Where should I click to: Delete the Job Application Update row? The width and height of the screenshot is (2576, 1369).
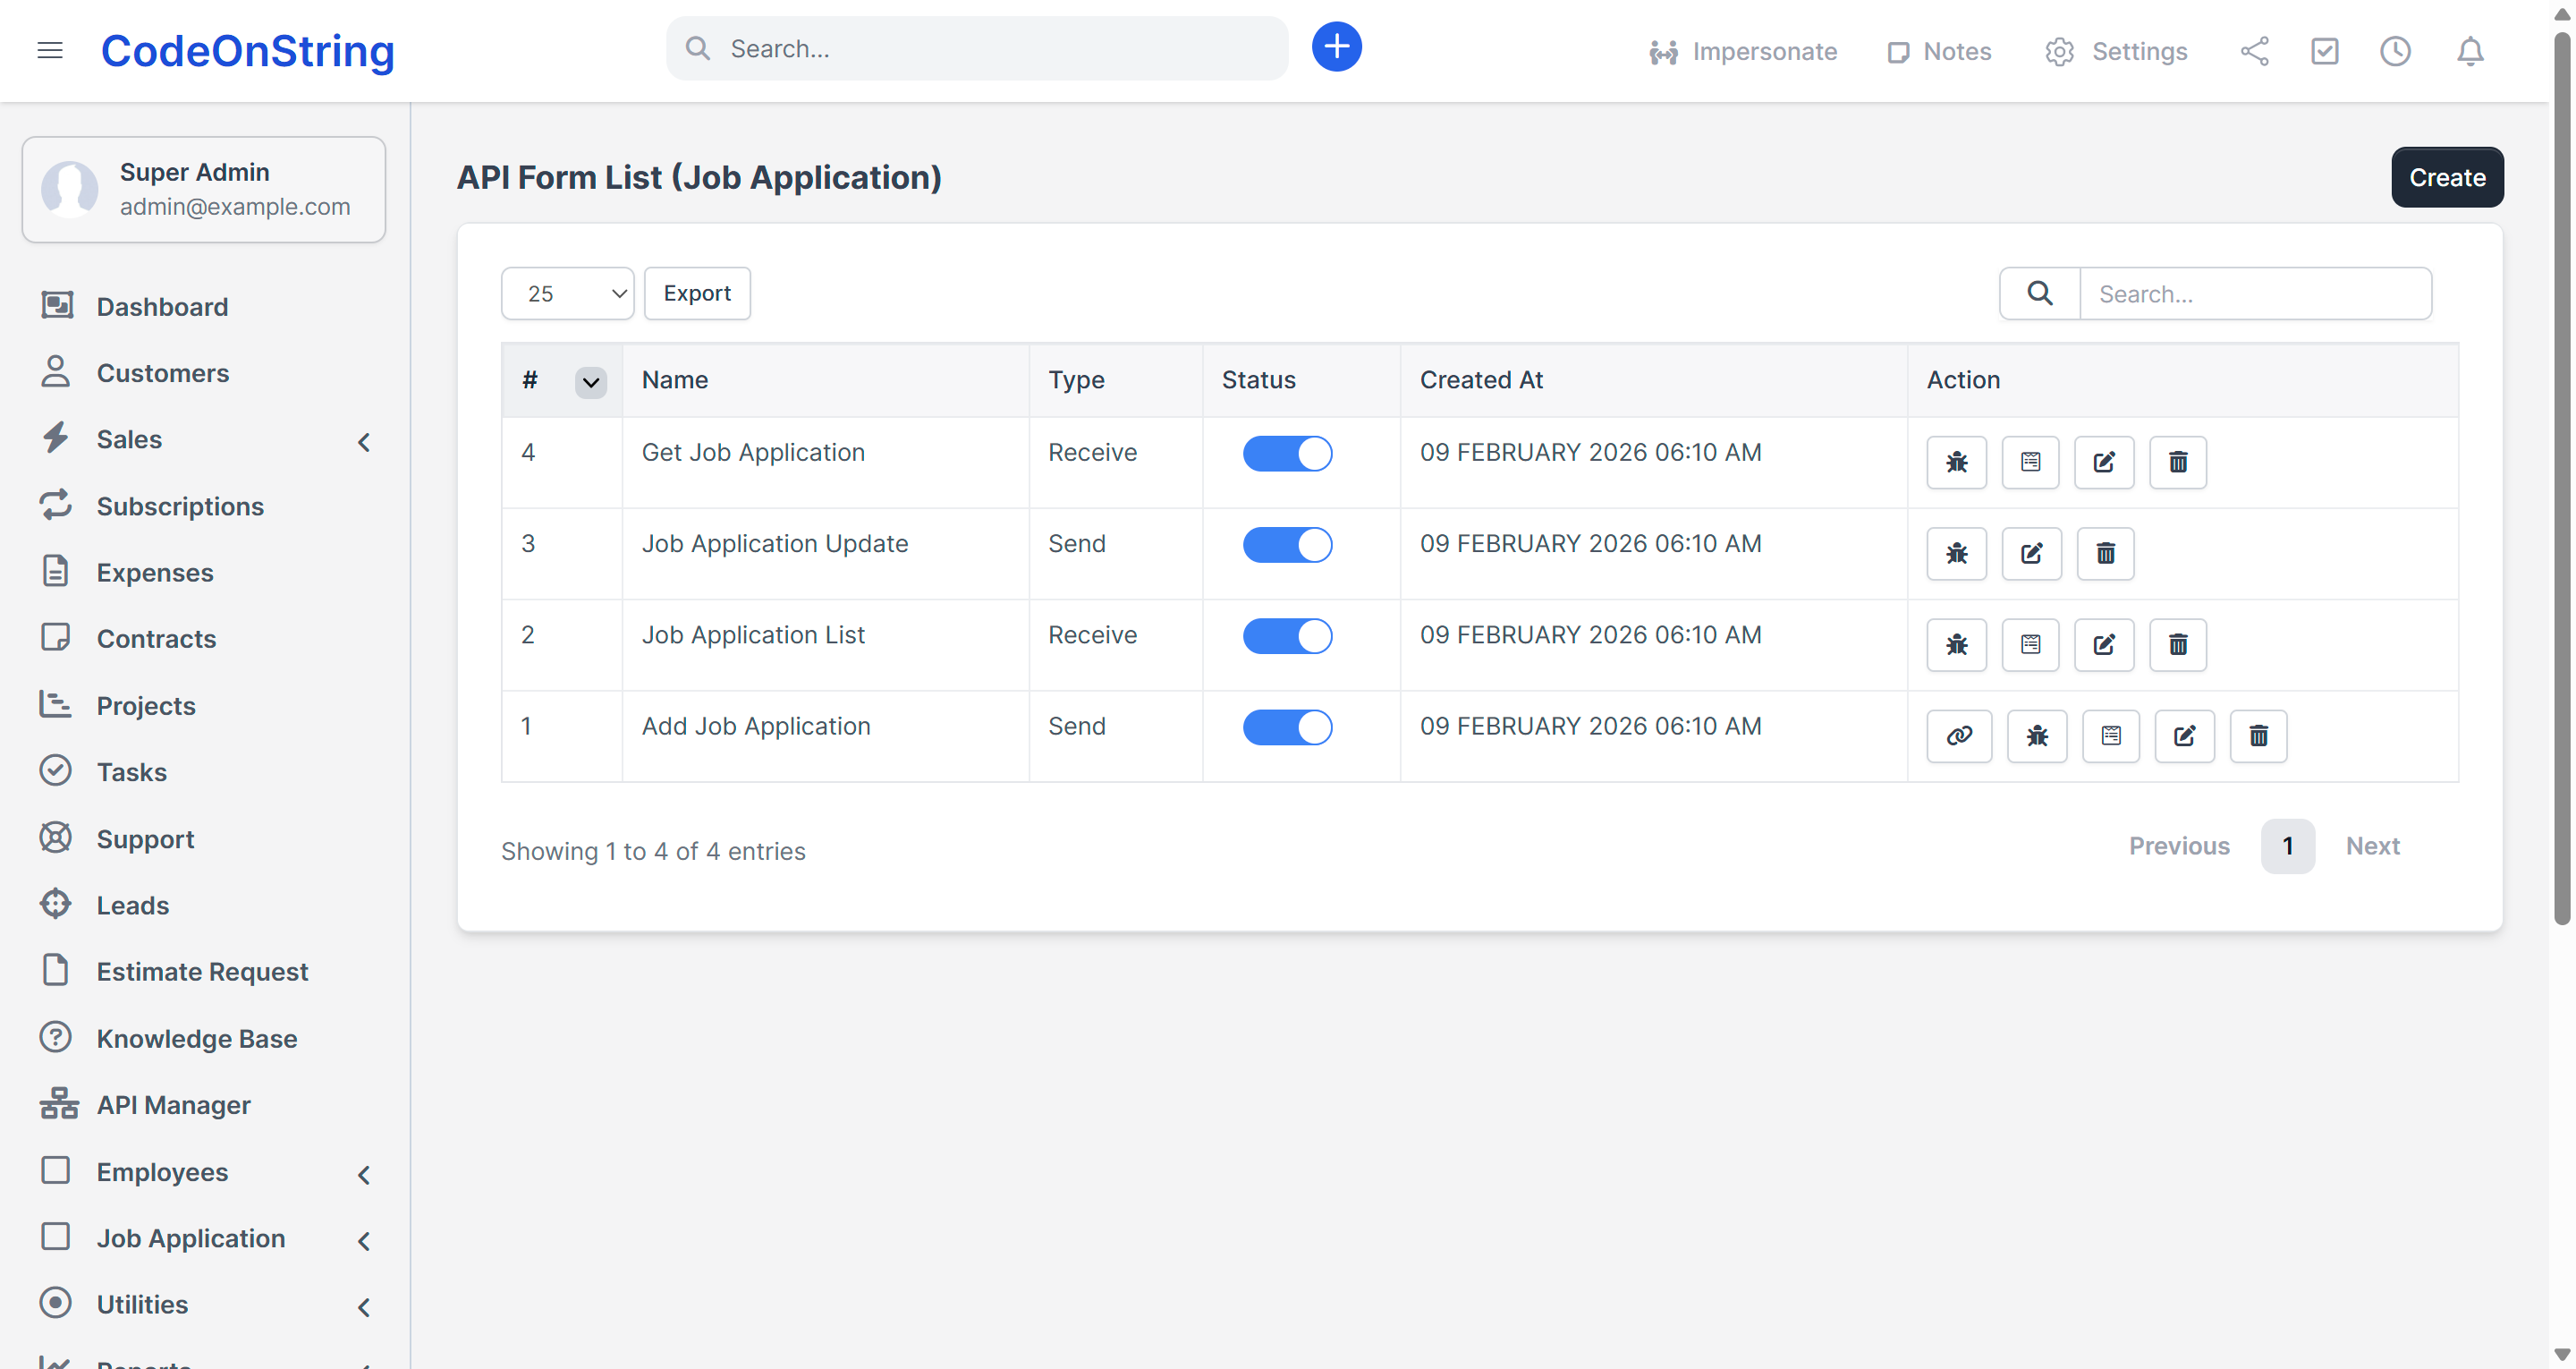pos(2105,553)
